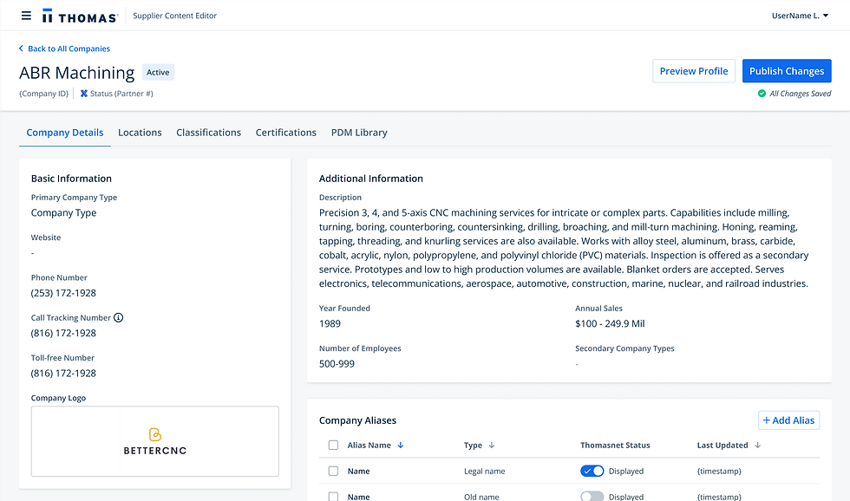The width and height of the screenshot is (850, 501).
Task: Go to the PDM Library tab
Action: point(359,133)
